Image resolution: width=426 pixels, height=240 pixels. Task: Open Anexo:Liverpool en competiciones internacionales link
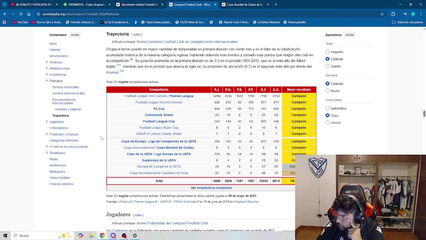pyautogui.click(x=187, y=42)
